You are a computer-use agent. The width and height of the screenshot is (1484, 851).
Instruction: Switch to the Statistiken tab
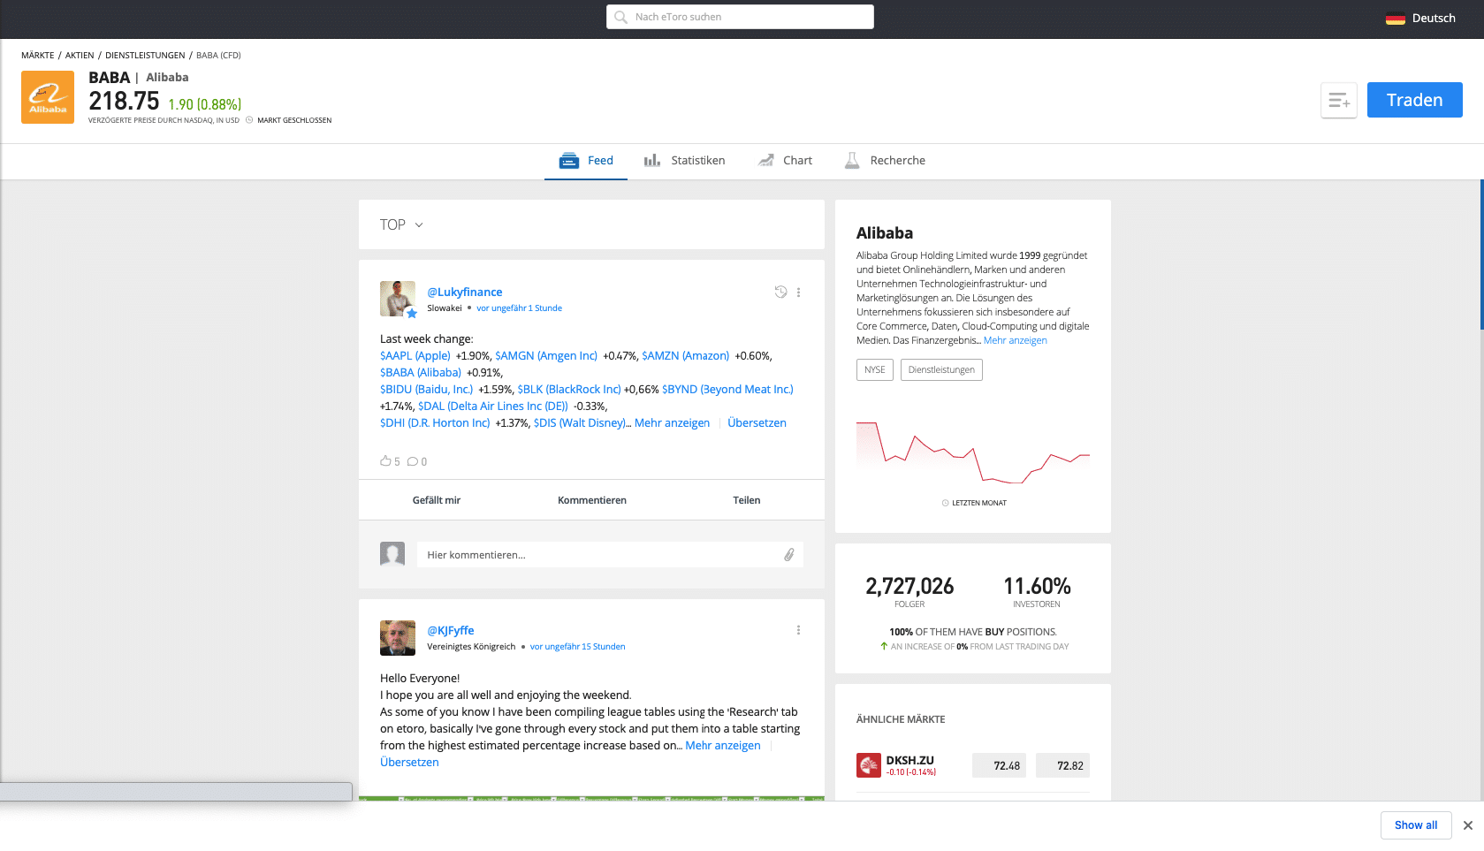[x=684, y=160]
